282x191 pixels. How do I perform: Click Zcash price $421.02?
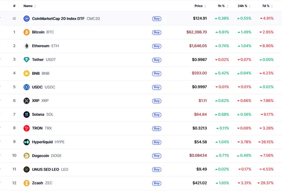[x=199, y=183]
